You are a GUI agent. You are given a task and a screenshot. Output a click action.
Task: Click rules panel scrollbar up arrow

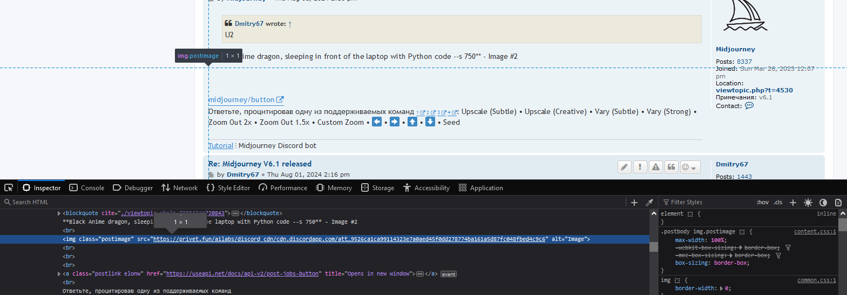[843, 214]
